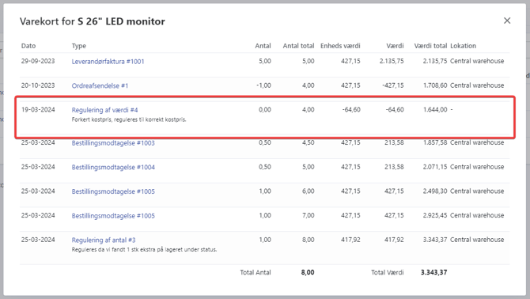
Task: Click the Antal column header
Action: pyautogui.click(x=263, y=46)
